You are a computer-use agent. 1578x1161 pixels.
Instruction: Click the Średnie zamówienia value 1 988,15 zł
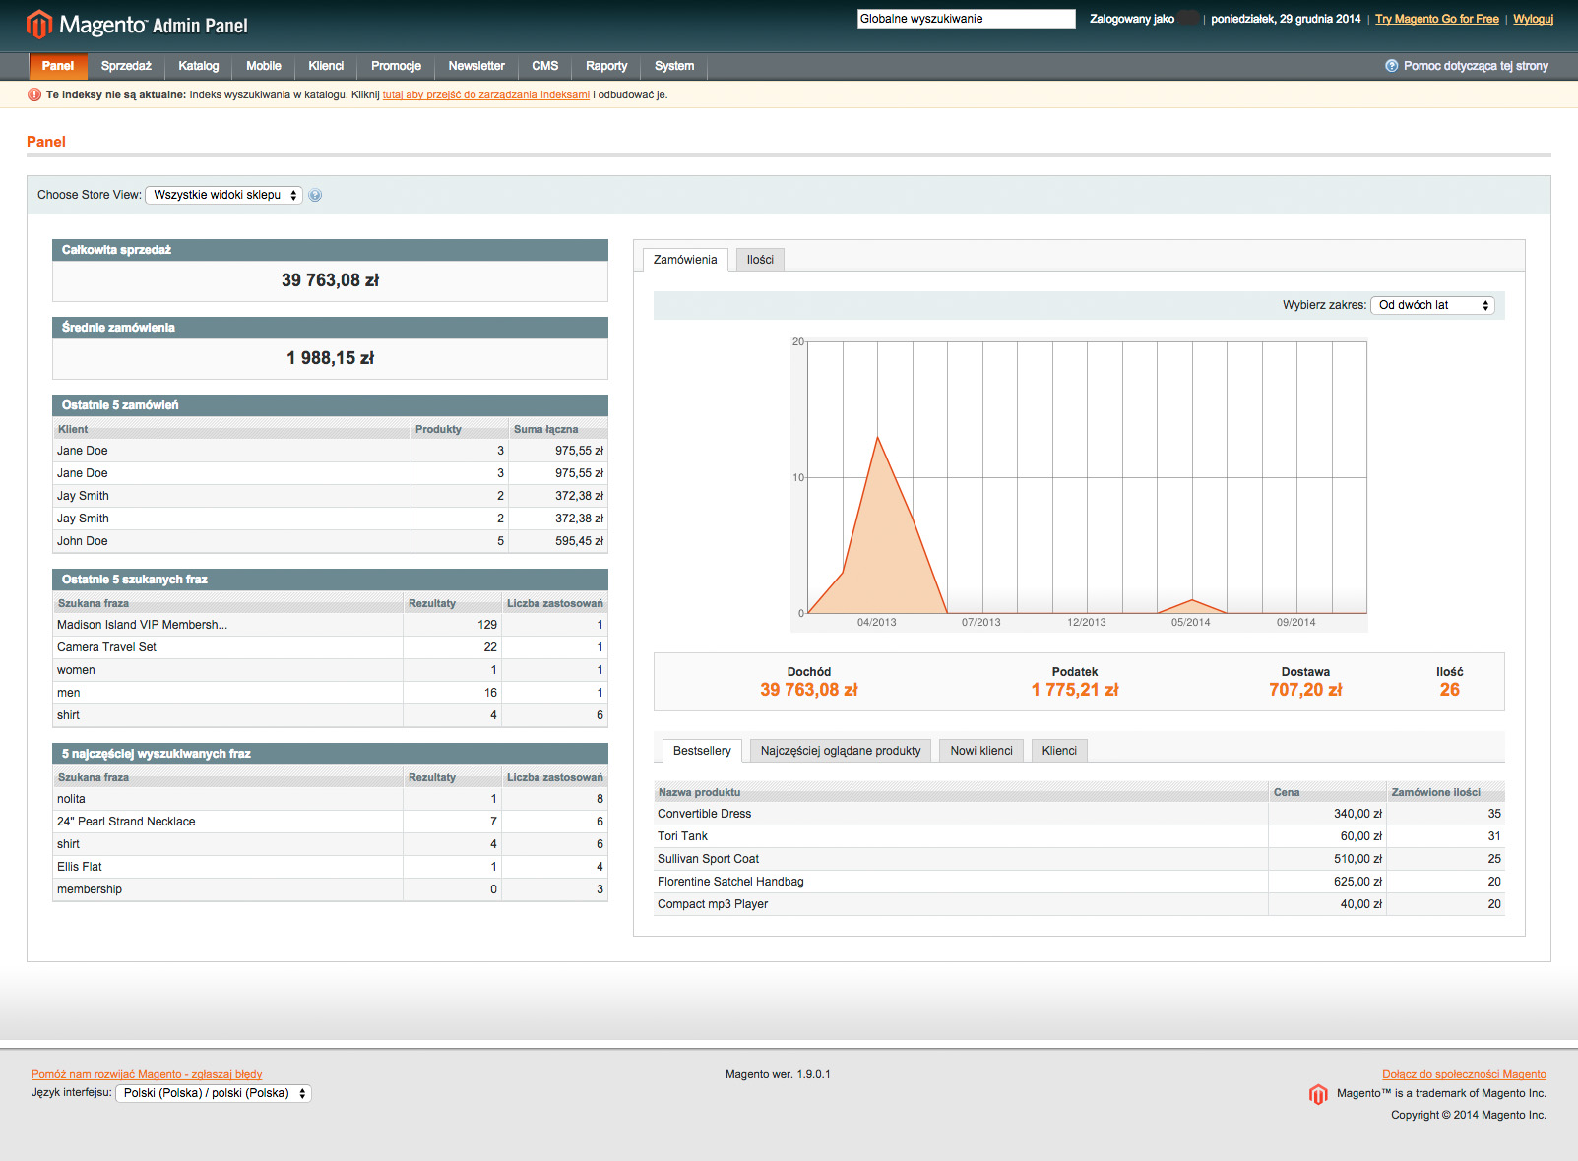point(331,358)
